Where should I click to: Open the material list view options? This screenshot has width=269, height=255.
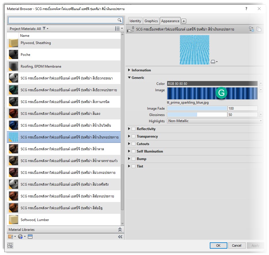coord(118,28)
